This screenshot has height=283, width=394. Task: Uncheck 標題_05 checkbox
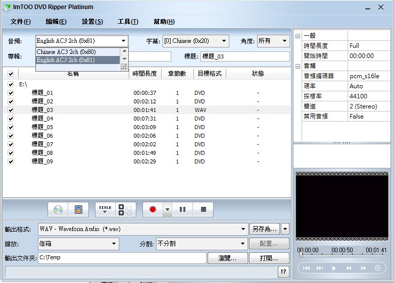(11, 127)
